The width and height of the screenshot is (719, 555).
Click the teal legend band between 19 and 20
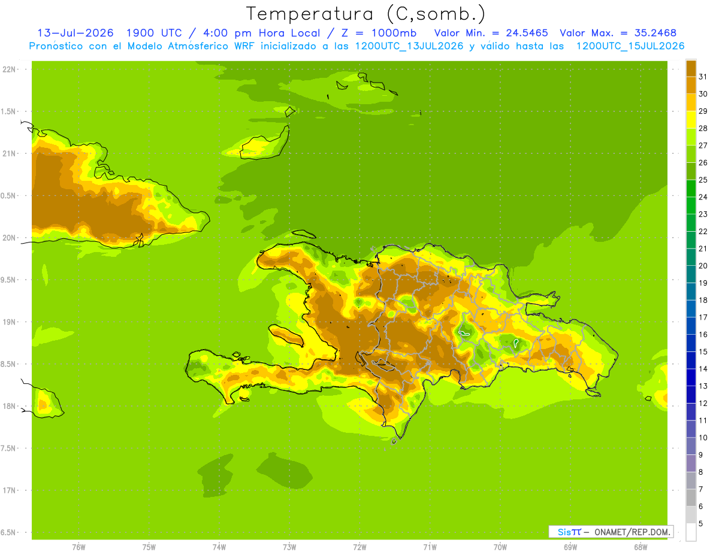pyautogui.click(x=691, y=274)
